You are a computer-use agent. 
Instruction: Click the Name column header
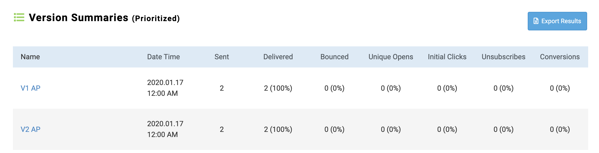(x=30, y=57)
